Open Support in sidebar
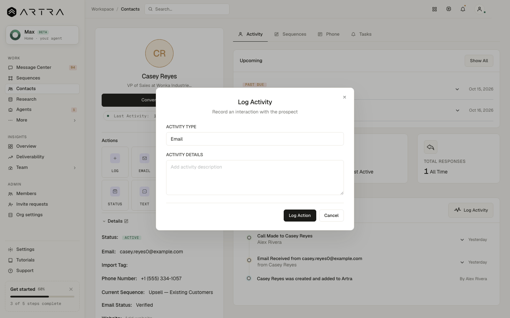 (x=42, y=271)
